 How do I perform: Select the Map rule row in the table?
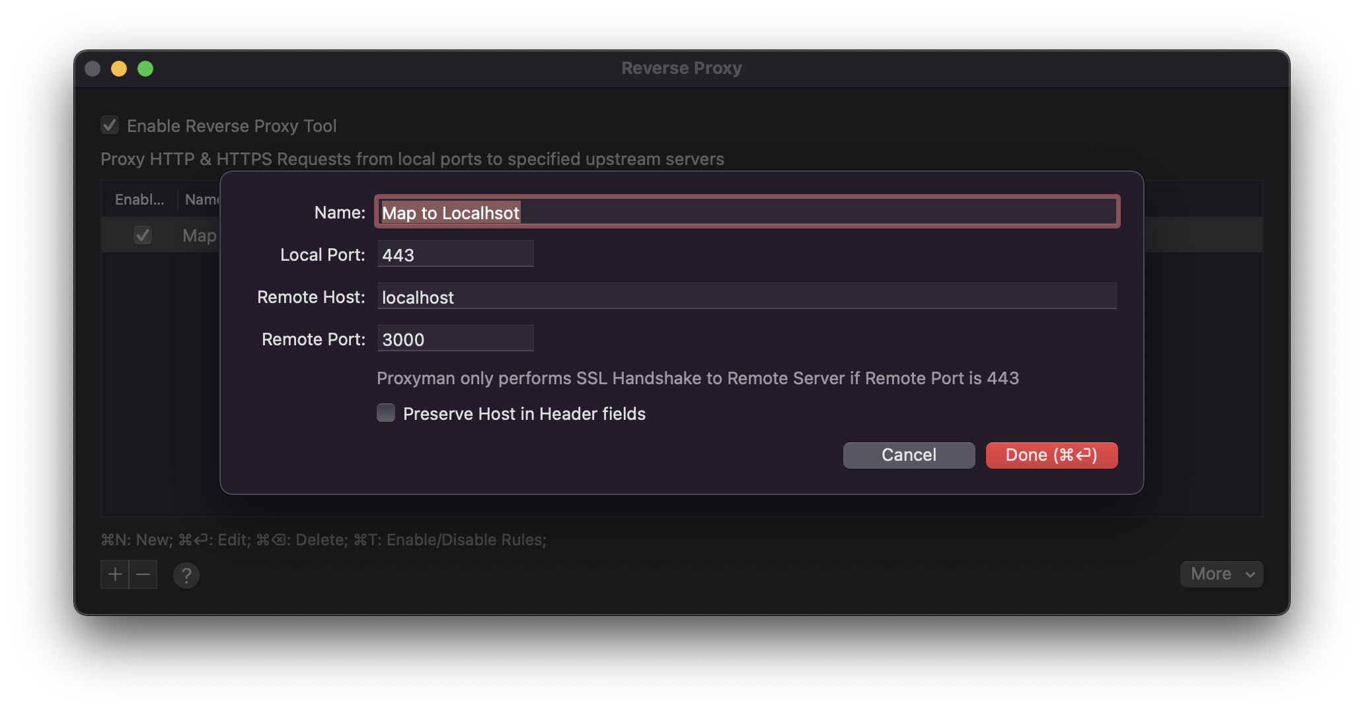pos(198,234)
